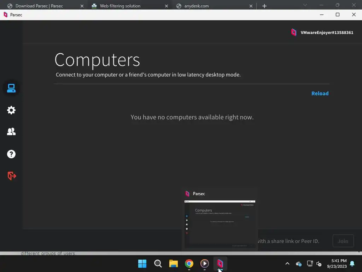The width and height of the screenshot is (362, 272).
Task: Open the media player taskbar icon
Action: [x=205, y=263]
